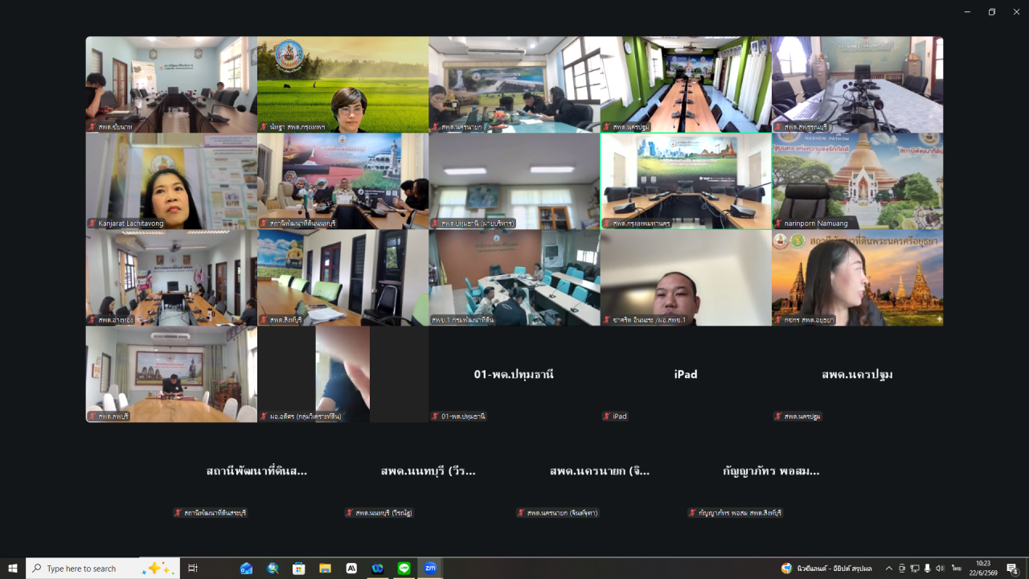Click the Webex icon in the taskbar
Screen dimensions: 1029x579
(x=377, y=569)
